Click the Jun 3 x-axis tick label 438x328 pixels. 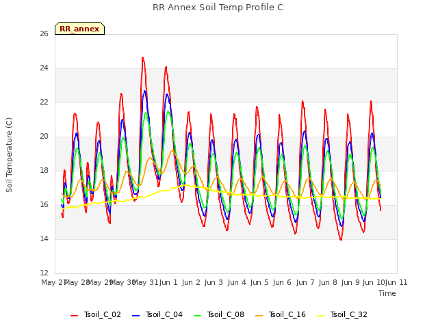click(214, 282)
